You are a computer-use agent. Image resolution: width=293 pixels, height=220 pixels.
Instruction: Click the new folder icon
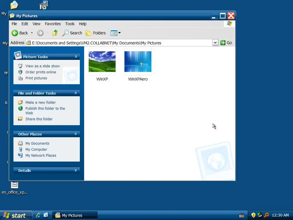coord(20,102)
